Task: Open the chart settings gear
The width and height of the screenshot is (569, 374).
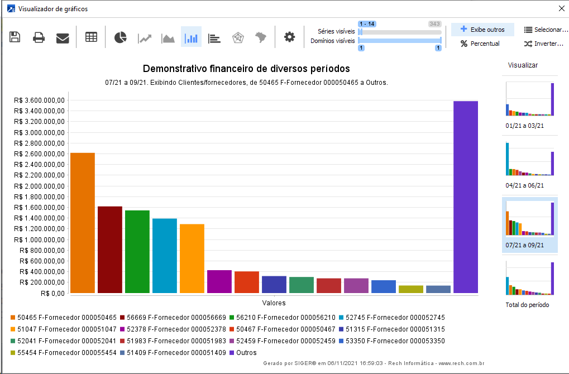Action: click(289, 37)
